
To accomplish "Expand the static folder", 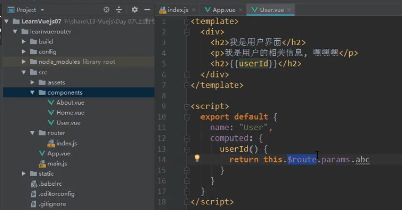I will click(x=24, y=174).
